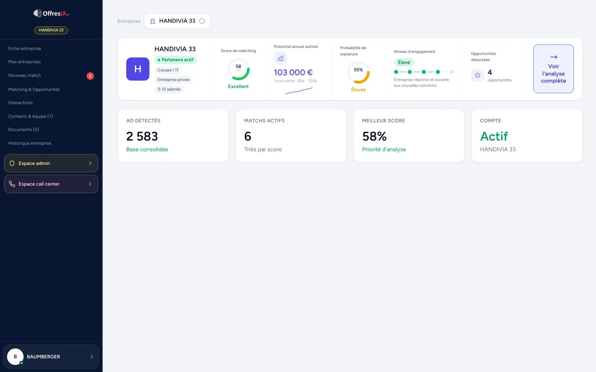Click the phone icon in Espace call center
This screenshot has height=372, width=596.
tap(12, 184)
